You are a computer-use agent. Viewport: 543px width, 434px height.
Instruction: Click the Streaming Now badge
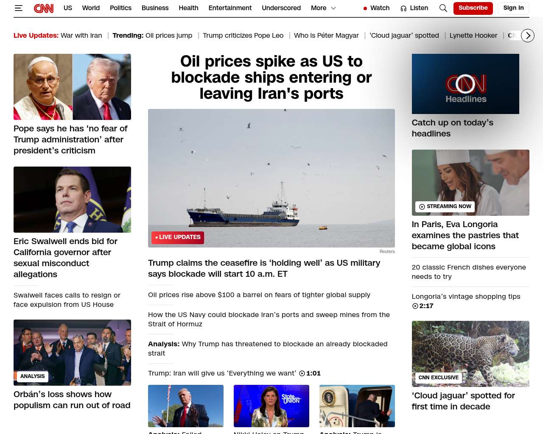pyautogui.click(x=445, y=206)
